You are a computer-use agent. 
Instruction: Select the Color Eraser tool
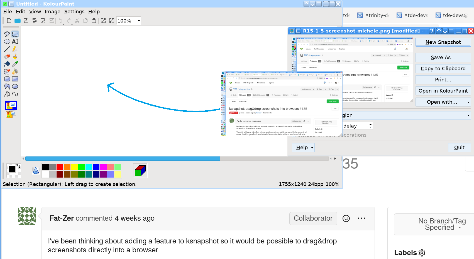coord(7,71)
